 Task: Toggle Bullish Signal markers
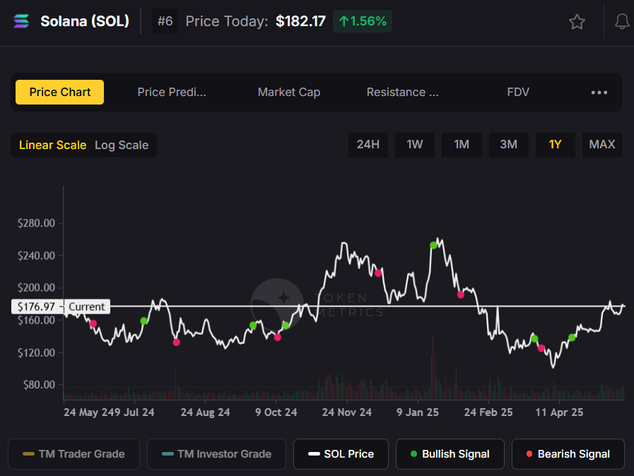click(x=450, y=454)
